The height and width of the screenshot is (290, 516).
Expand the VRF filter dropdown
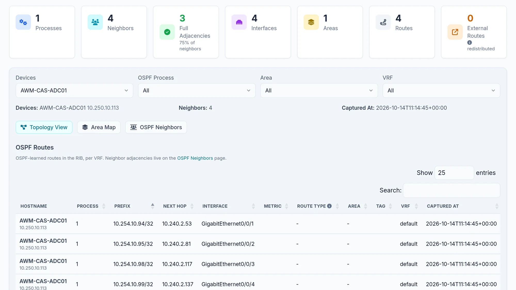click(441, 90)
